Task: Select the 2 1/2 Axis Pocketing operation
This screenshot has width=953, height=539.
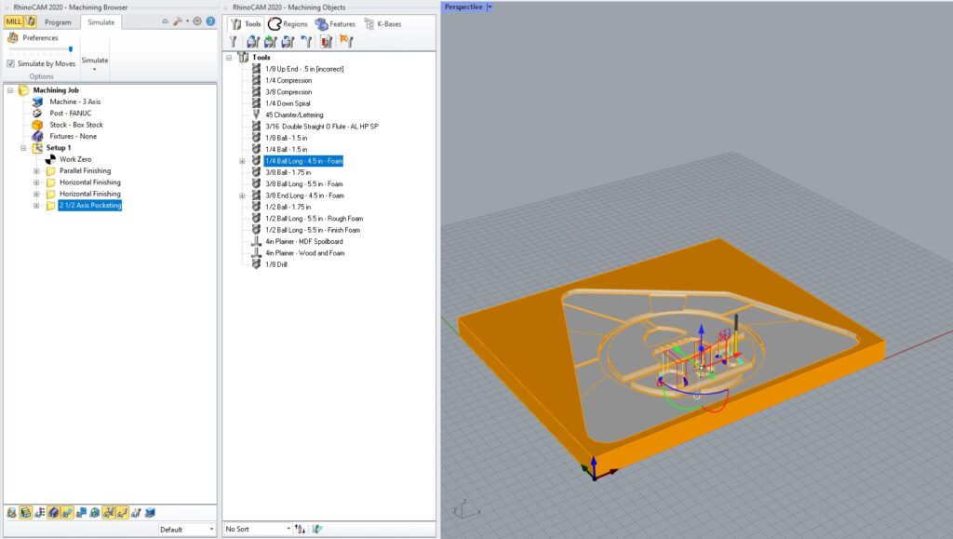Action: tap(90, 206)
